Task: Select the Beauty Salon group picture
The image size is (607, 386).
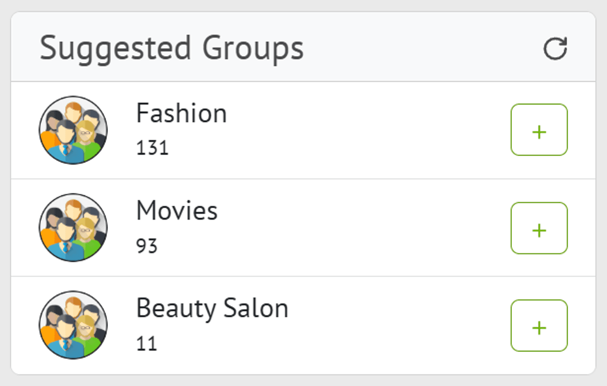Action: [x=73, y=325]
